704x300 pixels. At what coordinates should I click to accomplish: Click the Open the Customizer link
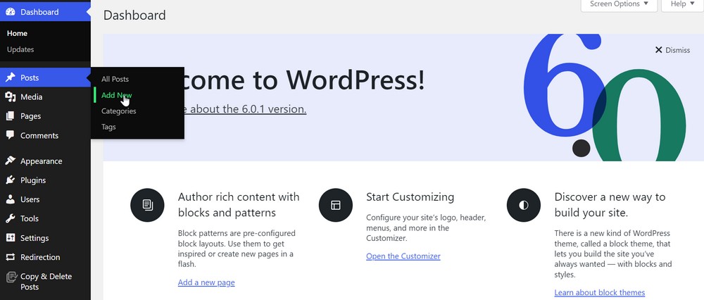click(403, 256)
